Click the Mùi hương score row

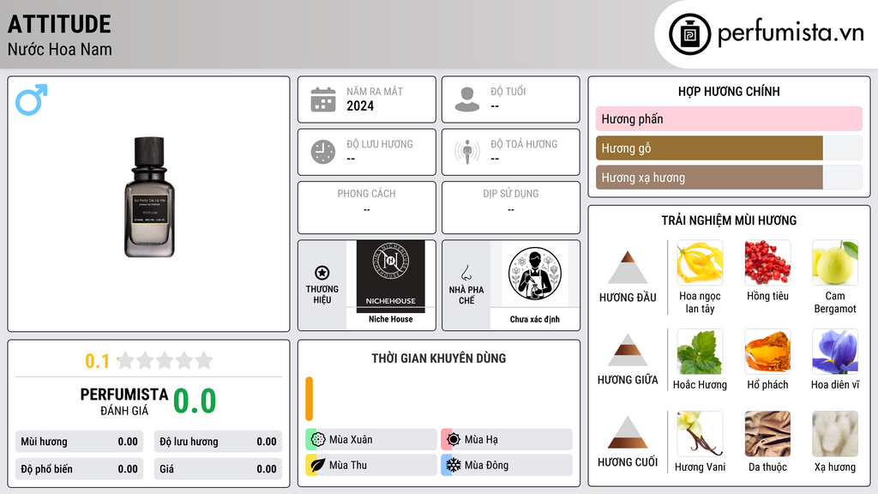[x=80, y=442]
